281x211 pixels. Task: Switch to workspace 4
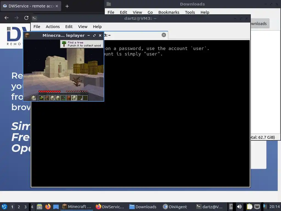tap(32, 207)
